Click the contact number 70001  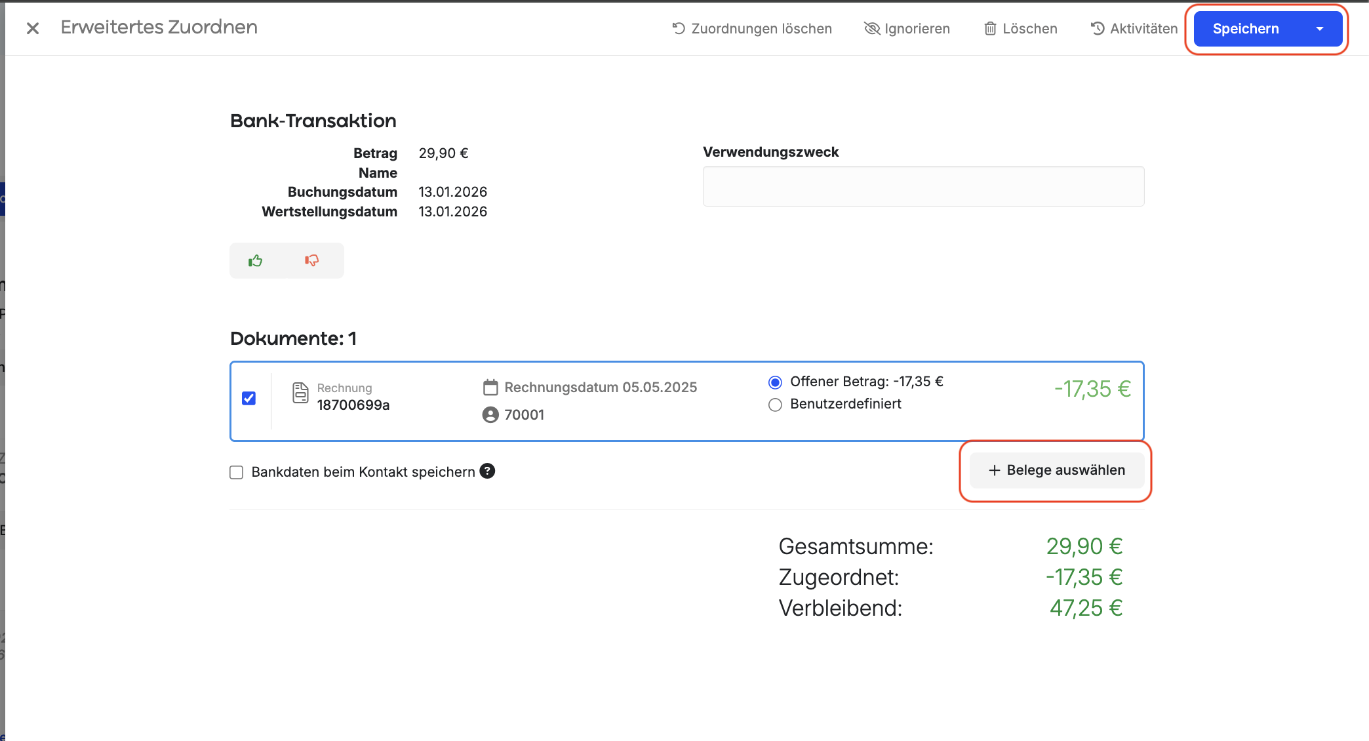(x=525, y=414)
